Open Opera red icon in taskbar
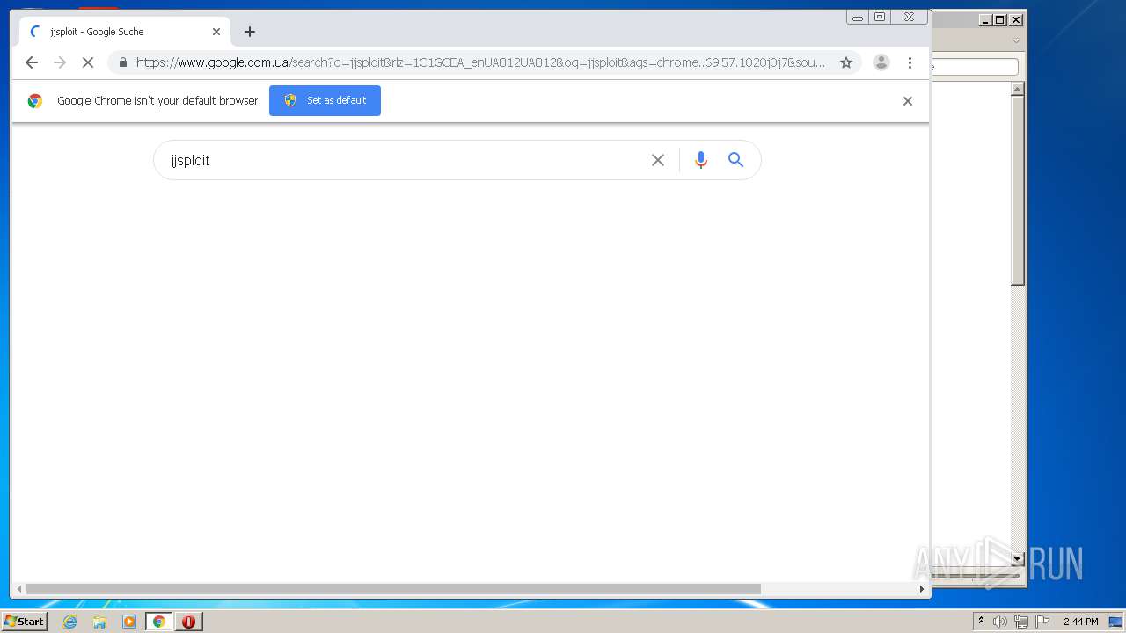 point(188,622)
